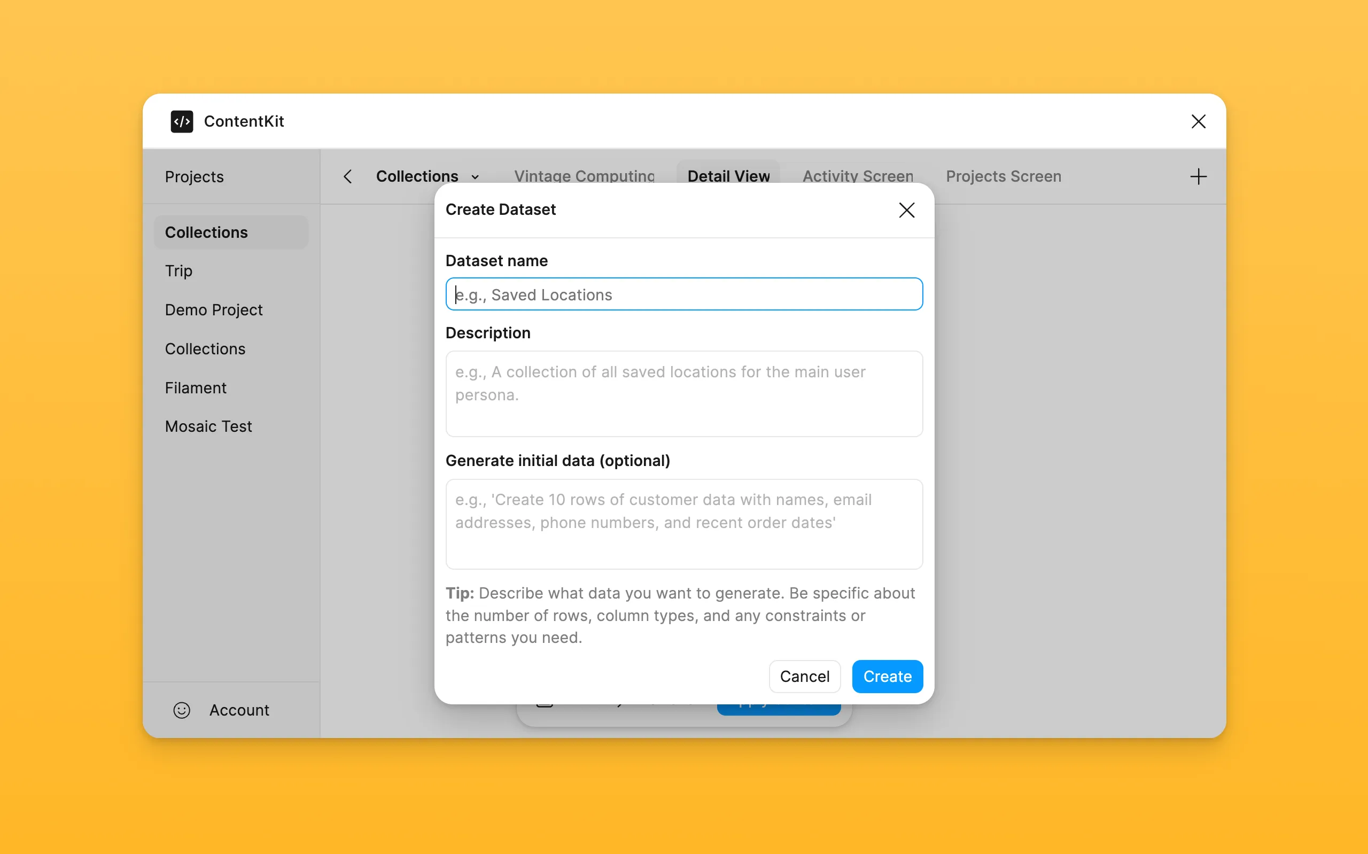The width and height of the screenshot is (1368, 854).
Task: Switch to the Projects Screen tab
Action: pos(1002,176)
